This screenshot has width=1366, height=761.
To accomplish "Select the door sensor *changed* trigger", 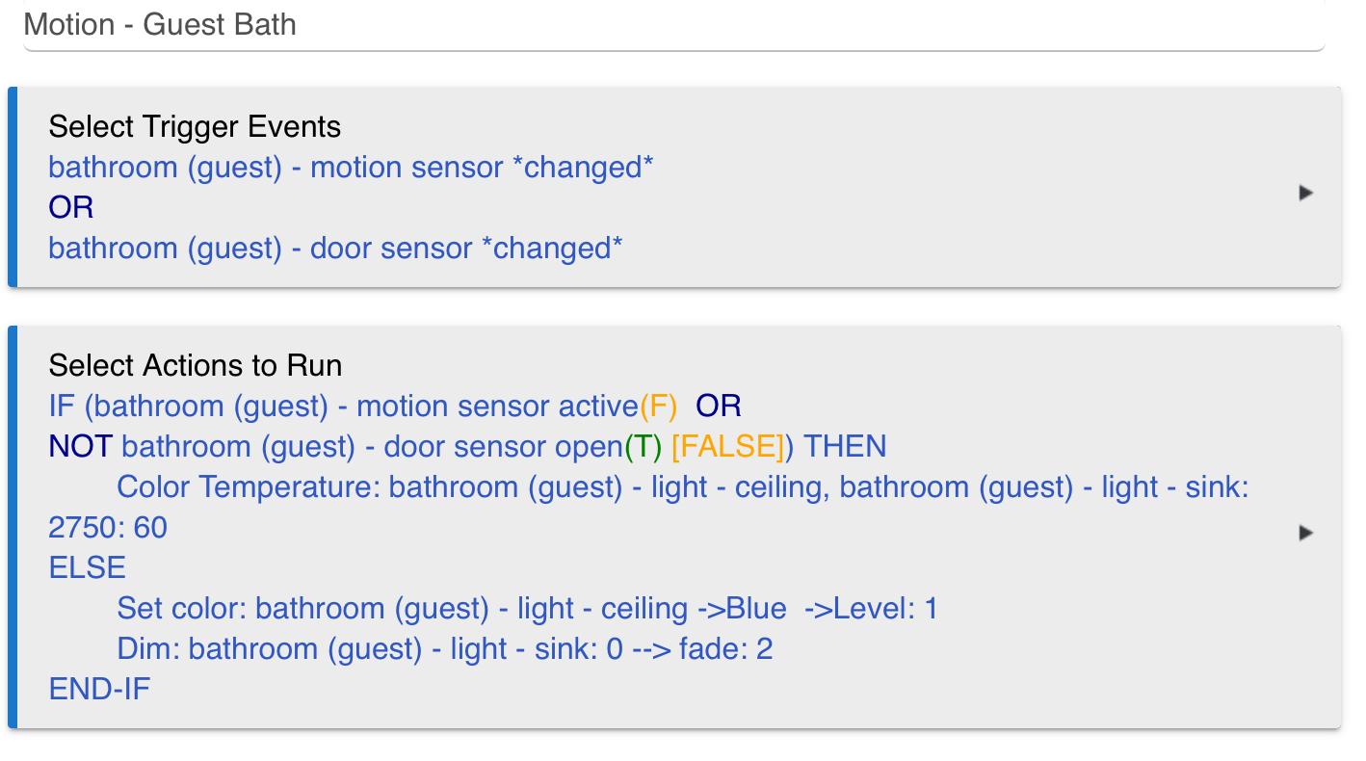I will [335, 248].
